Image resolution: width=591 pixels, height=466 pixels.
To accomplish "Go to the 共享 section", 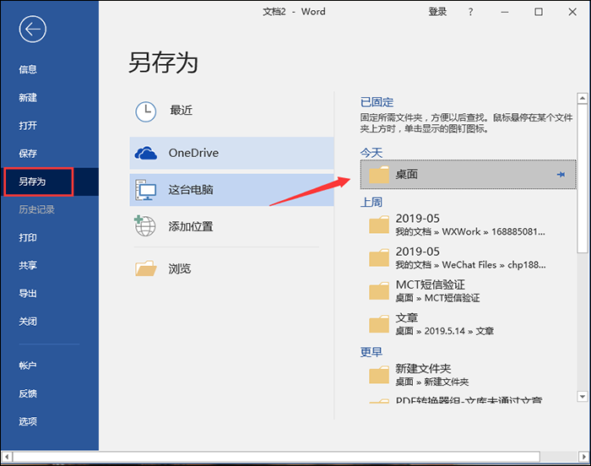I will tap(28, 265).
